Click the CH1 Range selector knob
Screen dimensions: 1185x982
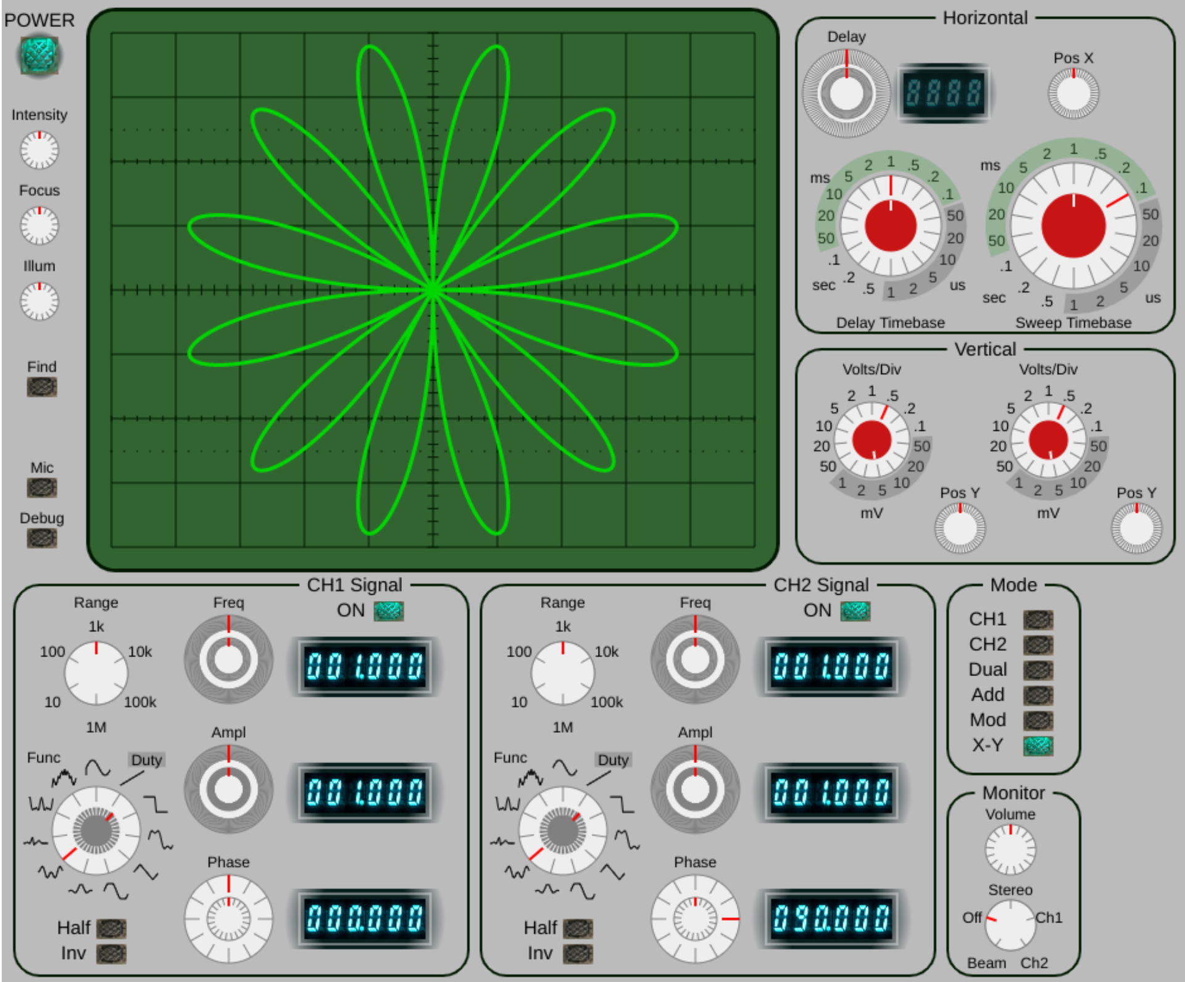96,672
